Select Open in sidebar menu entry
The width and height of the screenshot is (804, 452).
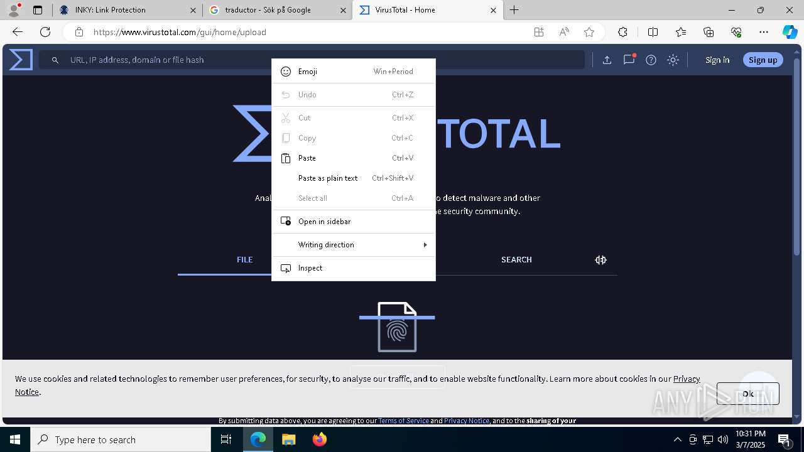point(354,222)
